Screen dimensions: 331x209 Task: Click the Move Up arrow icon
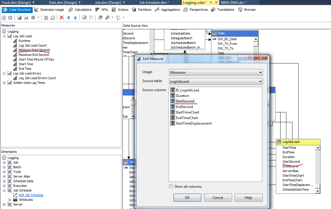[x=69, y=17]
